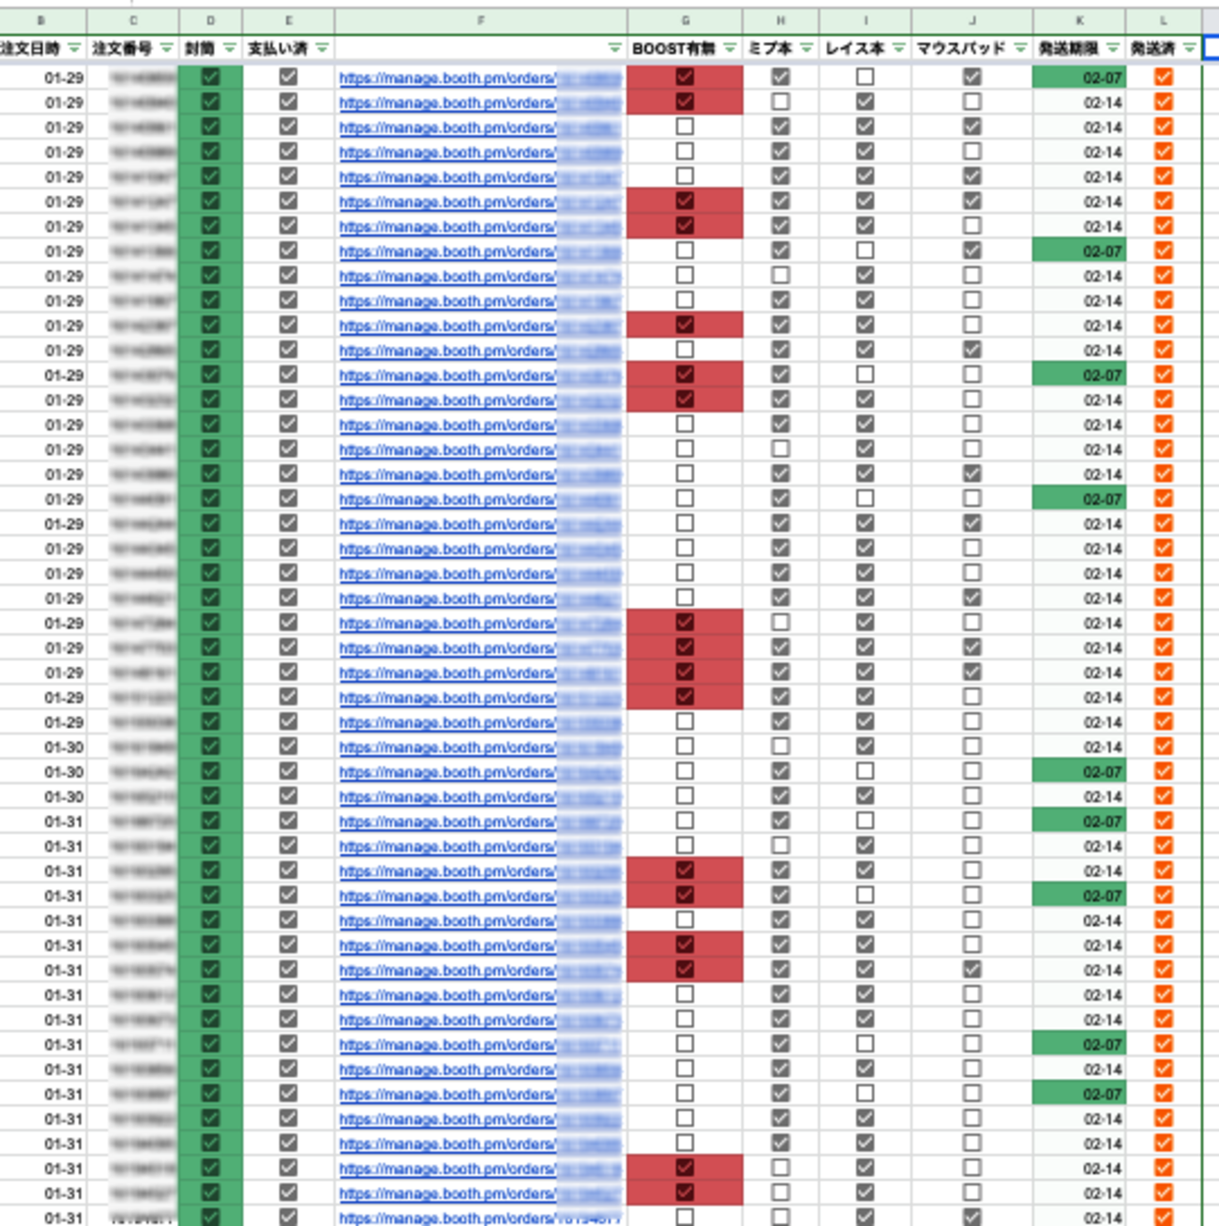
Task: Select the 注文番号 header cell
Action: [x=132, y=48]
